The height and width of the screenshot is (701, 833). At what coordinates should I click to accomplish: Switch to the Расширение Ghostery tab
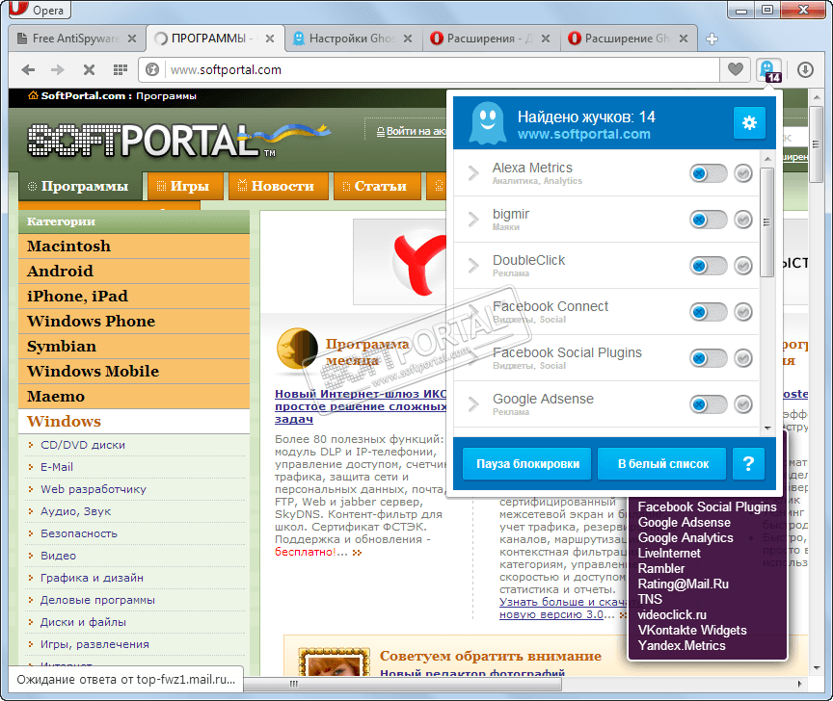628,39
